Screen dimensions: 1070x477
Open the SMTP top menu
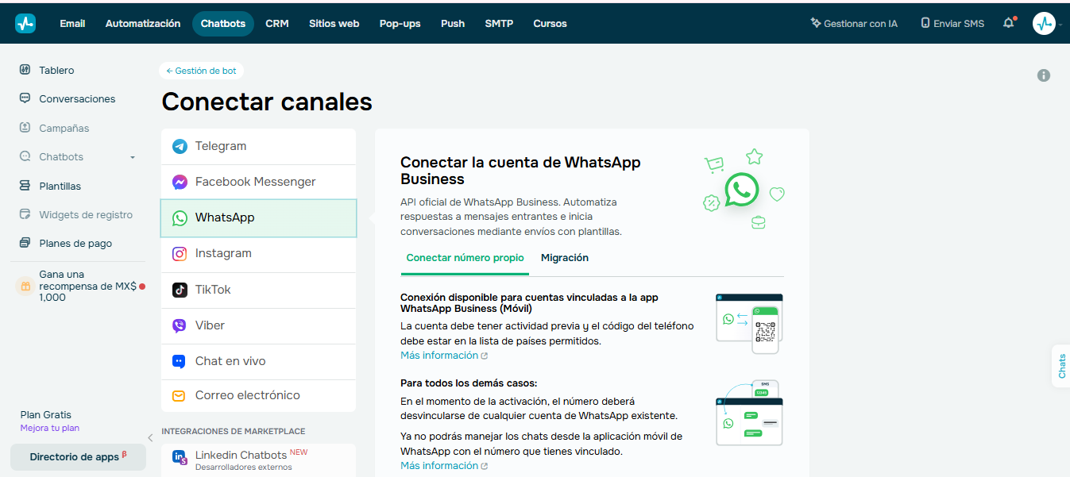click(499, 23)
